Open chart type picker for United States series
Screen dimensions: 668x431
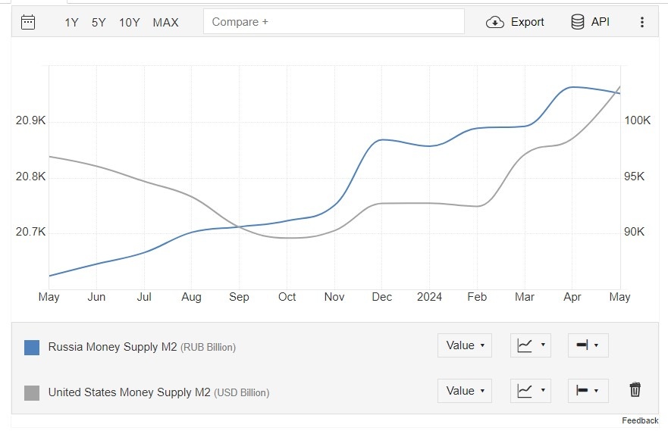point(531,391)
